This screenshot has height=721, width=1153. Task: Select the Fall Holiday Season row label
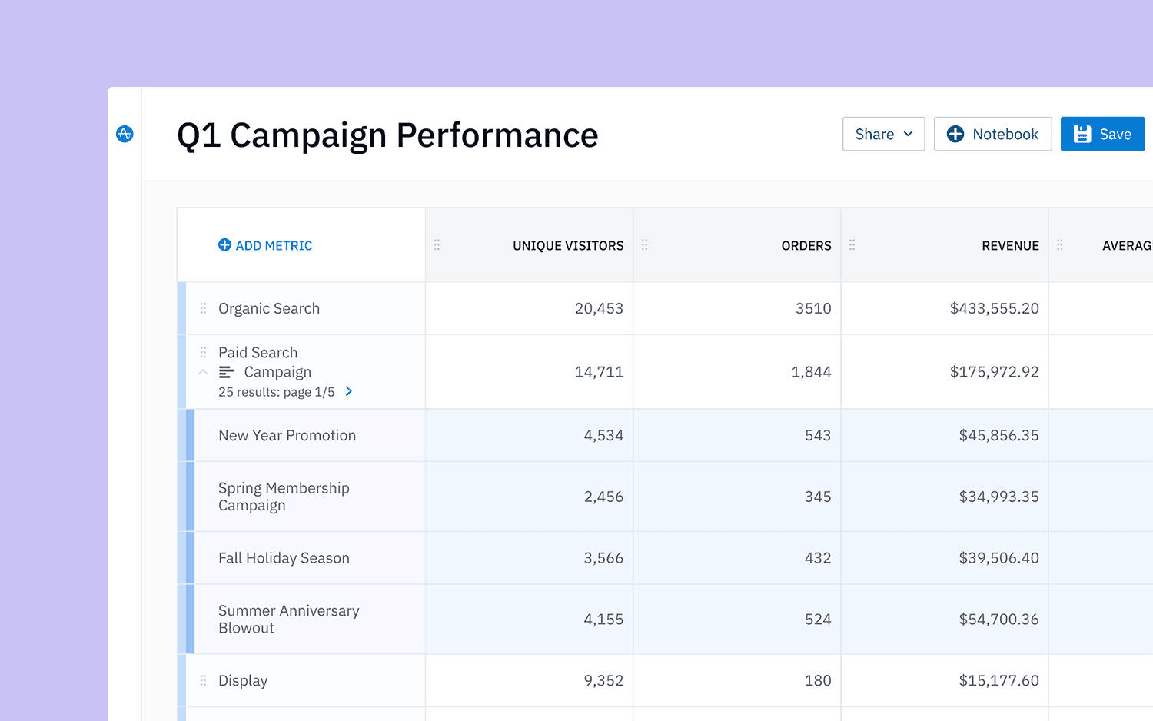tap(284, 557)
